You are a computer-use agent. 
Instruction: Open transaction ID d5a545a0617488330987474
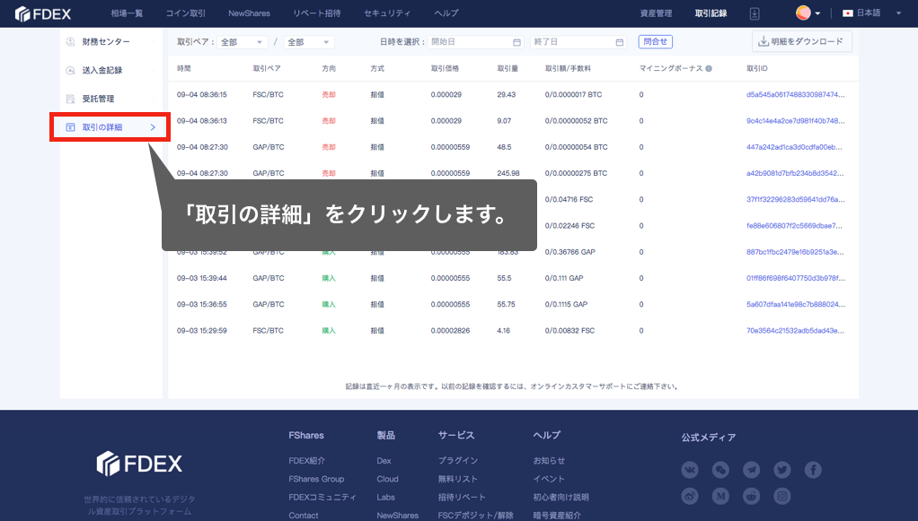pyautogui.click(x=796, y=95)
